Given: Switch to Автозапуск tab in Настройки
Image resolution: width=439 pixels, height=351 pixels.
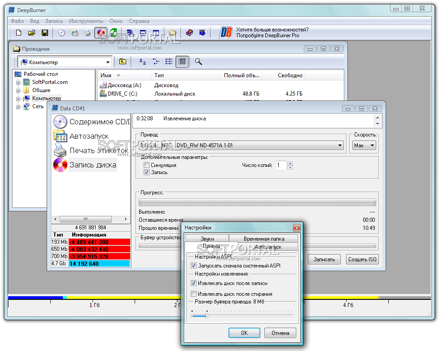Looking at the screenshot, I should 268,247.
